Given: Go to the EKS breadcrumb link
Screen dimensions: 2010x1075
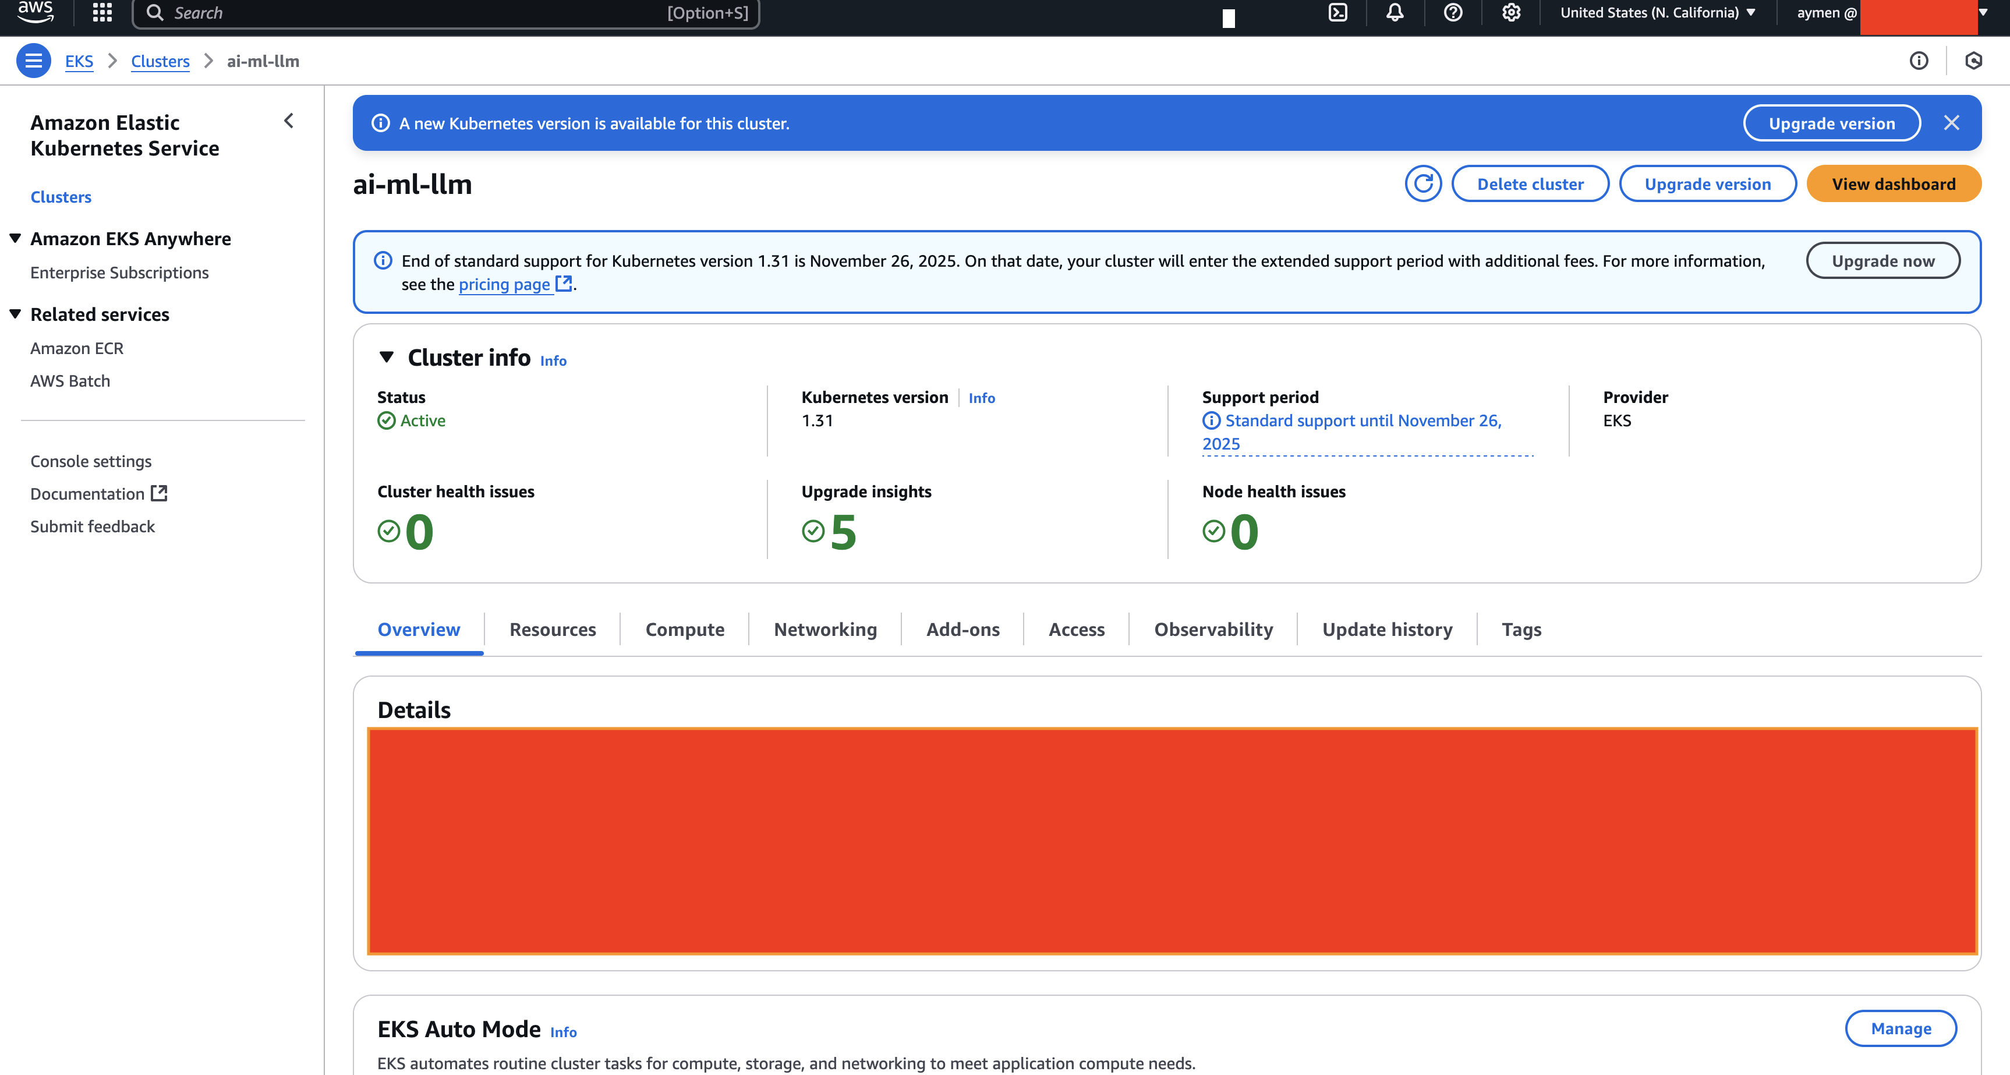Looking at the screenshot, I should pos(79,61).
